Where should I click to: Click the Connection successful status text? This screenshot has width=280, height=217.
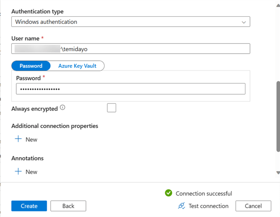[x=204, y=193]
